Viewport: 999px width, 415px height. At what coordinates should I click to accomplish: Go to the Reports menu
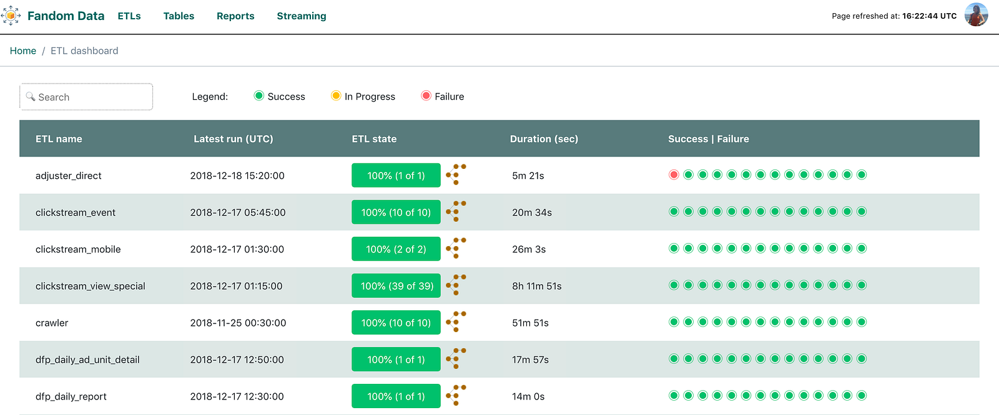pos(235,16)
